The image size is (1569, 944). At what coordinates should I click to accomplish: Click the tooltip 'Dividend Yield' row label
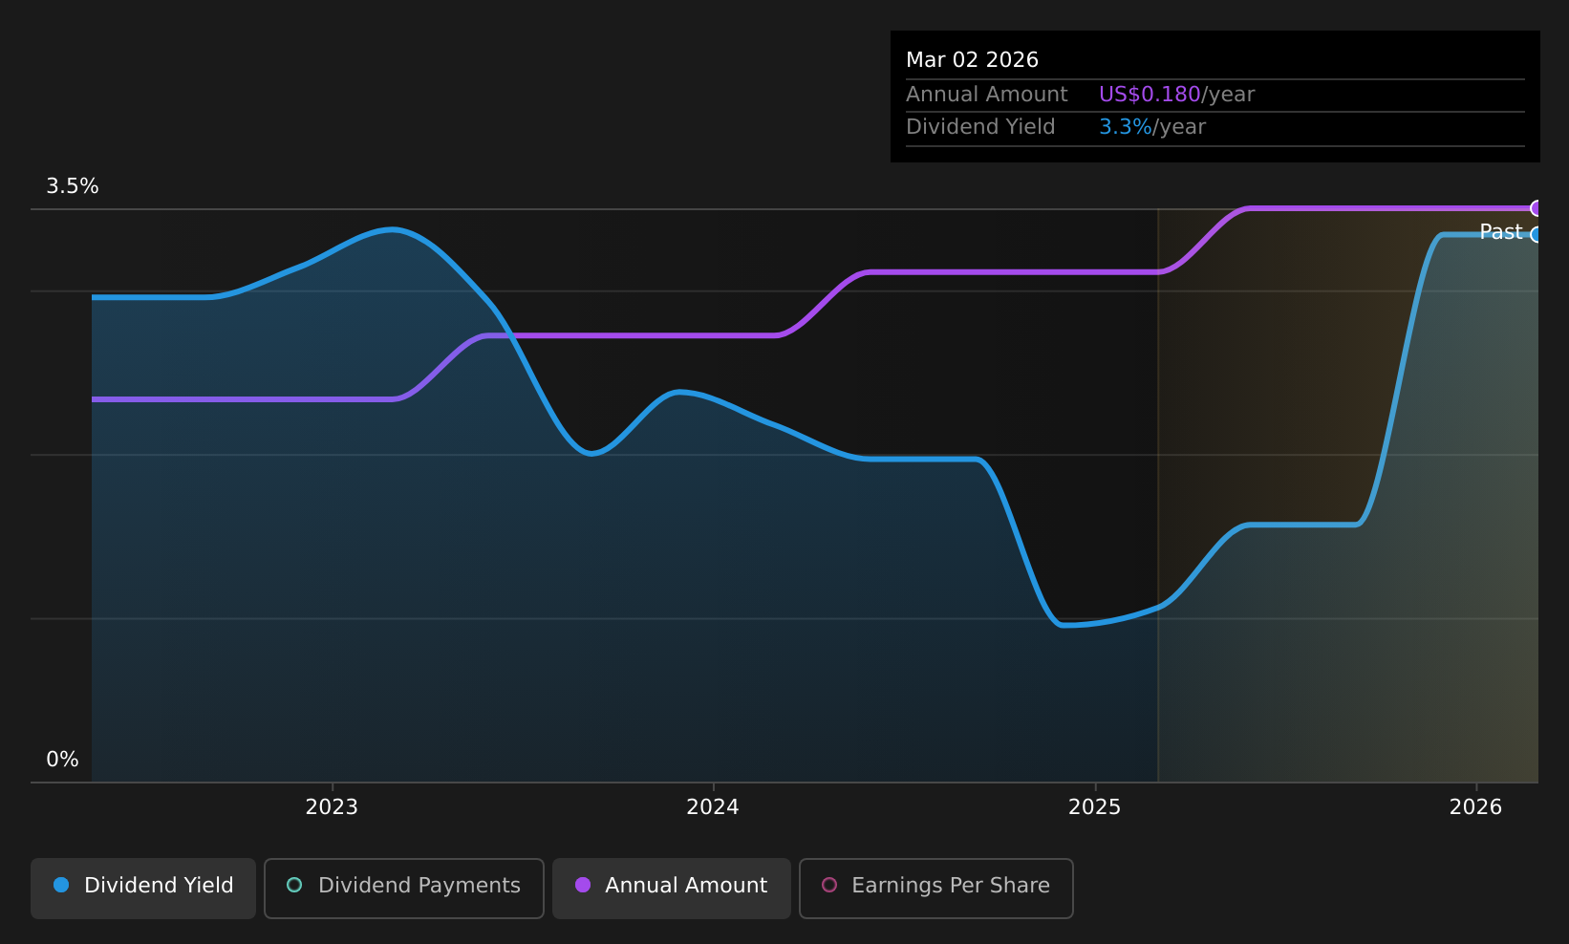click(x=980, y=127)
